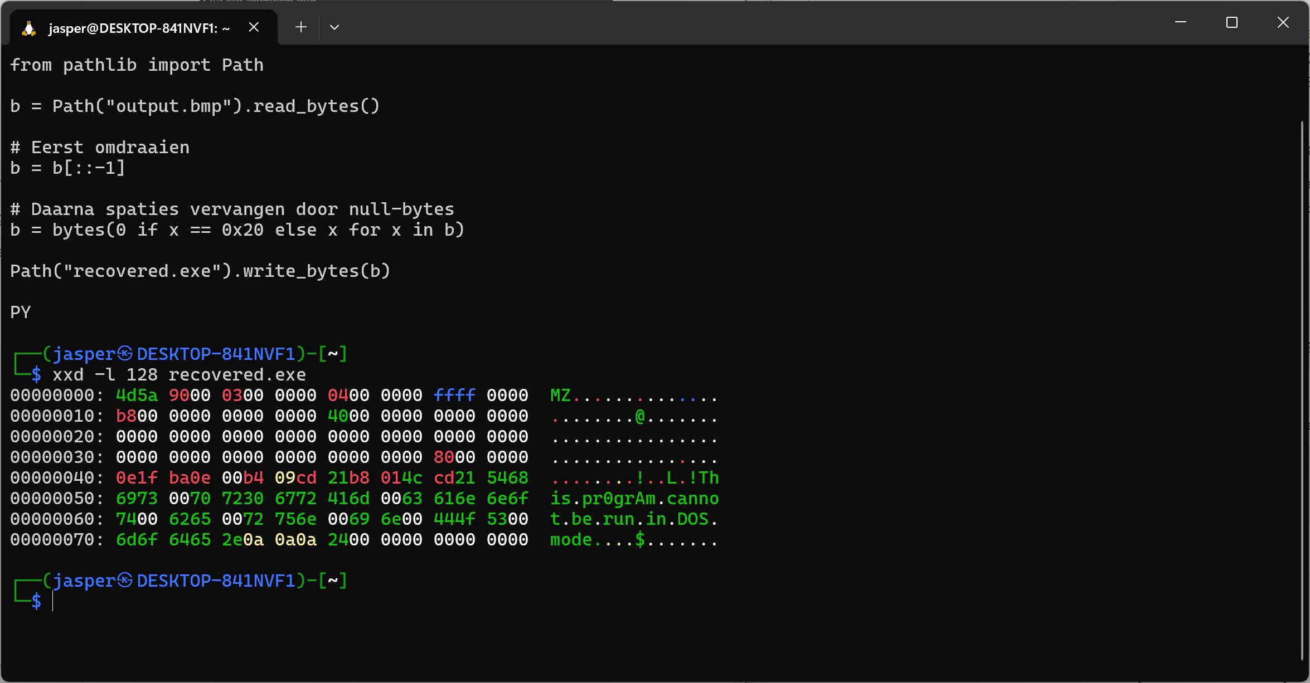Click hex offset '00000070:'
Image resolution: width=1310 pixels, height=683 pixels.
click(57, 540)
